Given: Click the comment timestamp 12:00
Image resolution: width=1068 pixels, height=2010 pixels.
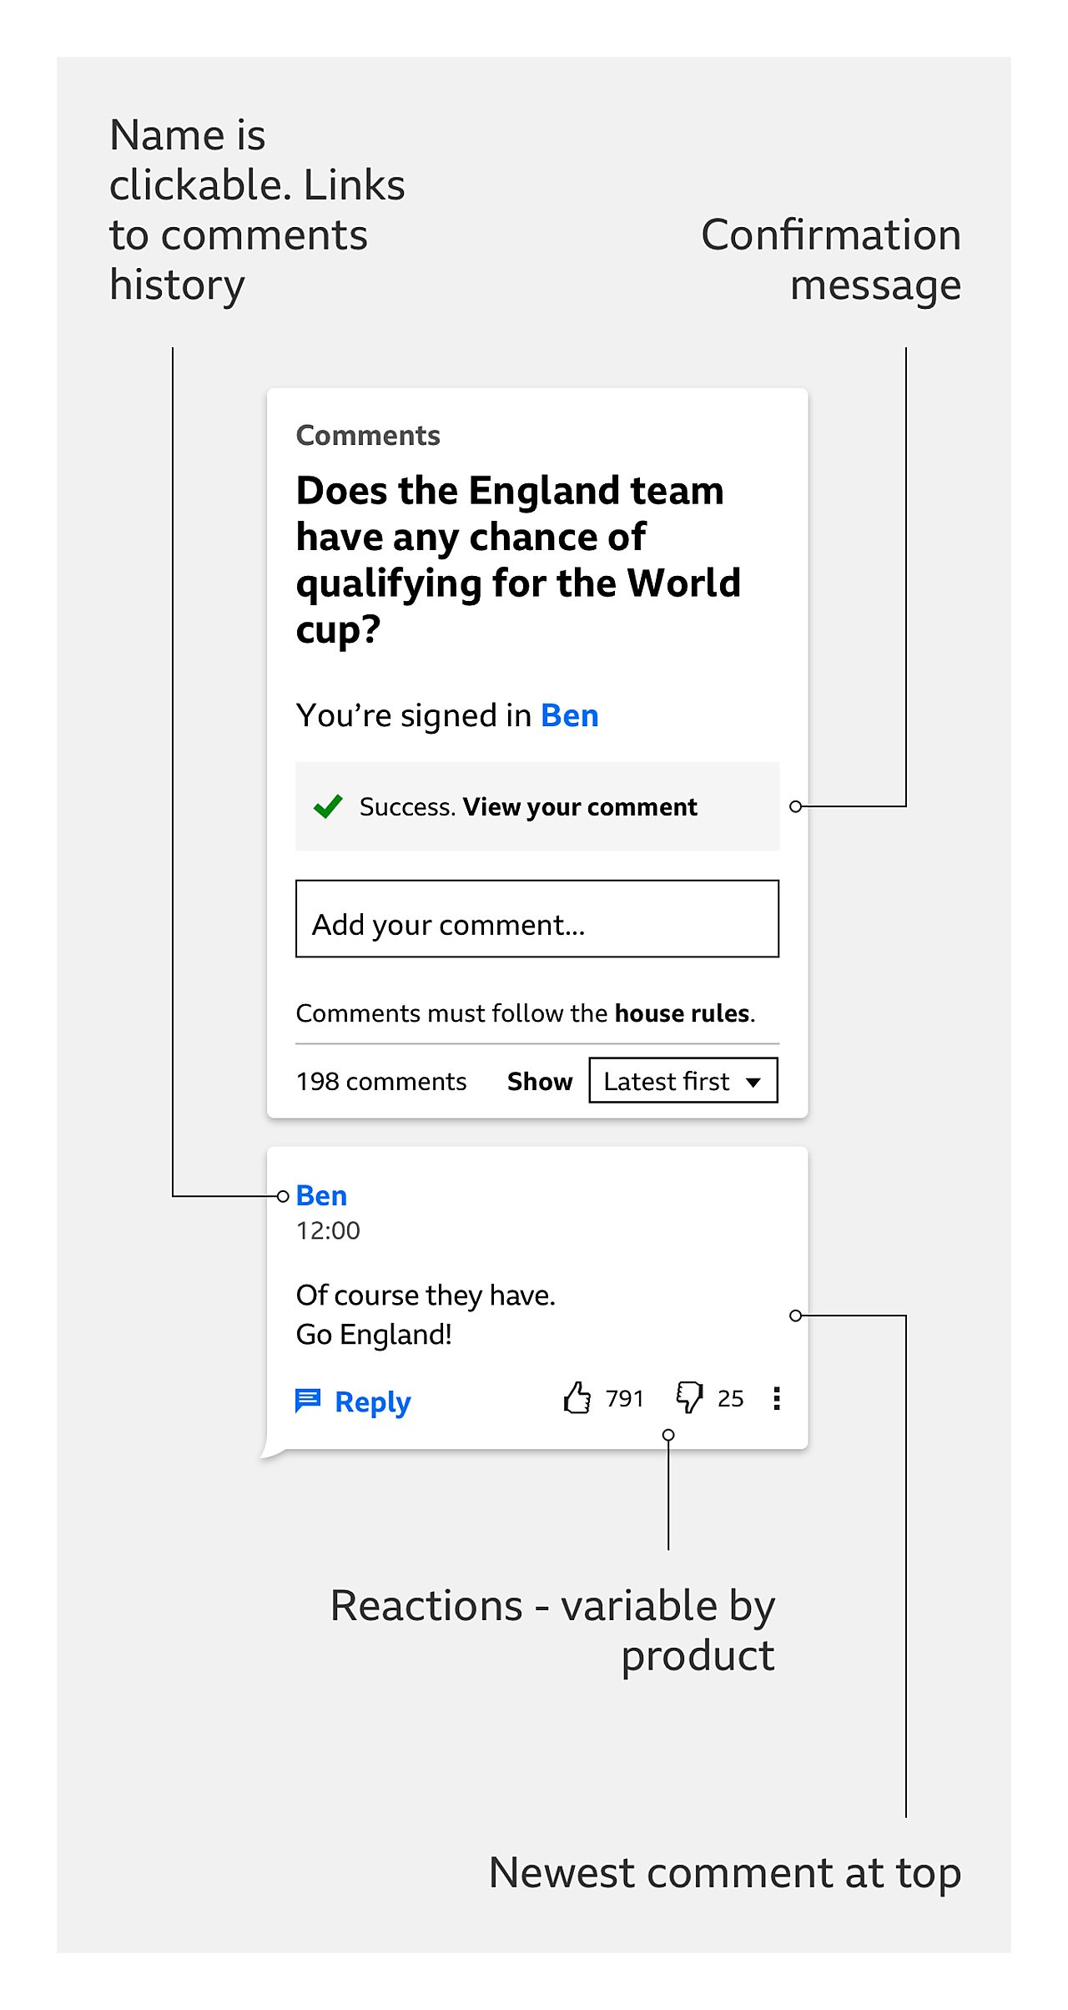Looking at the screenshot, I should tap(328, 1230).
